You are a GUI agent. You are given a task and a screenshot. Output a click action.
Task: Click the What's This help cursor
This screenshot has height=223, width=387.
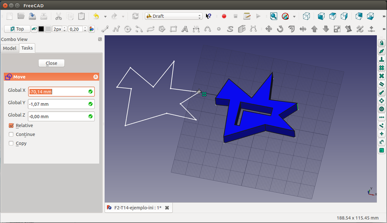(209, 16)
